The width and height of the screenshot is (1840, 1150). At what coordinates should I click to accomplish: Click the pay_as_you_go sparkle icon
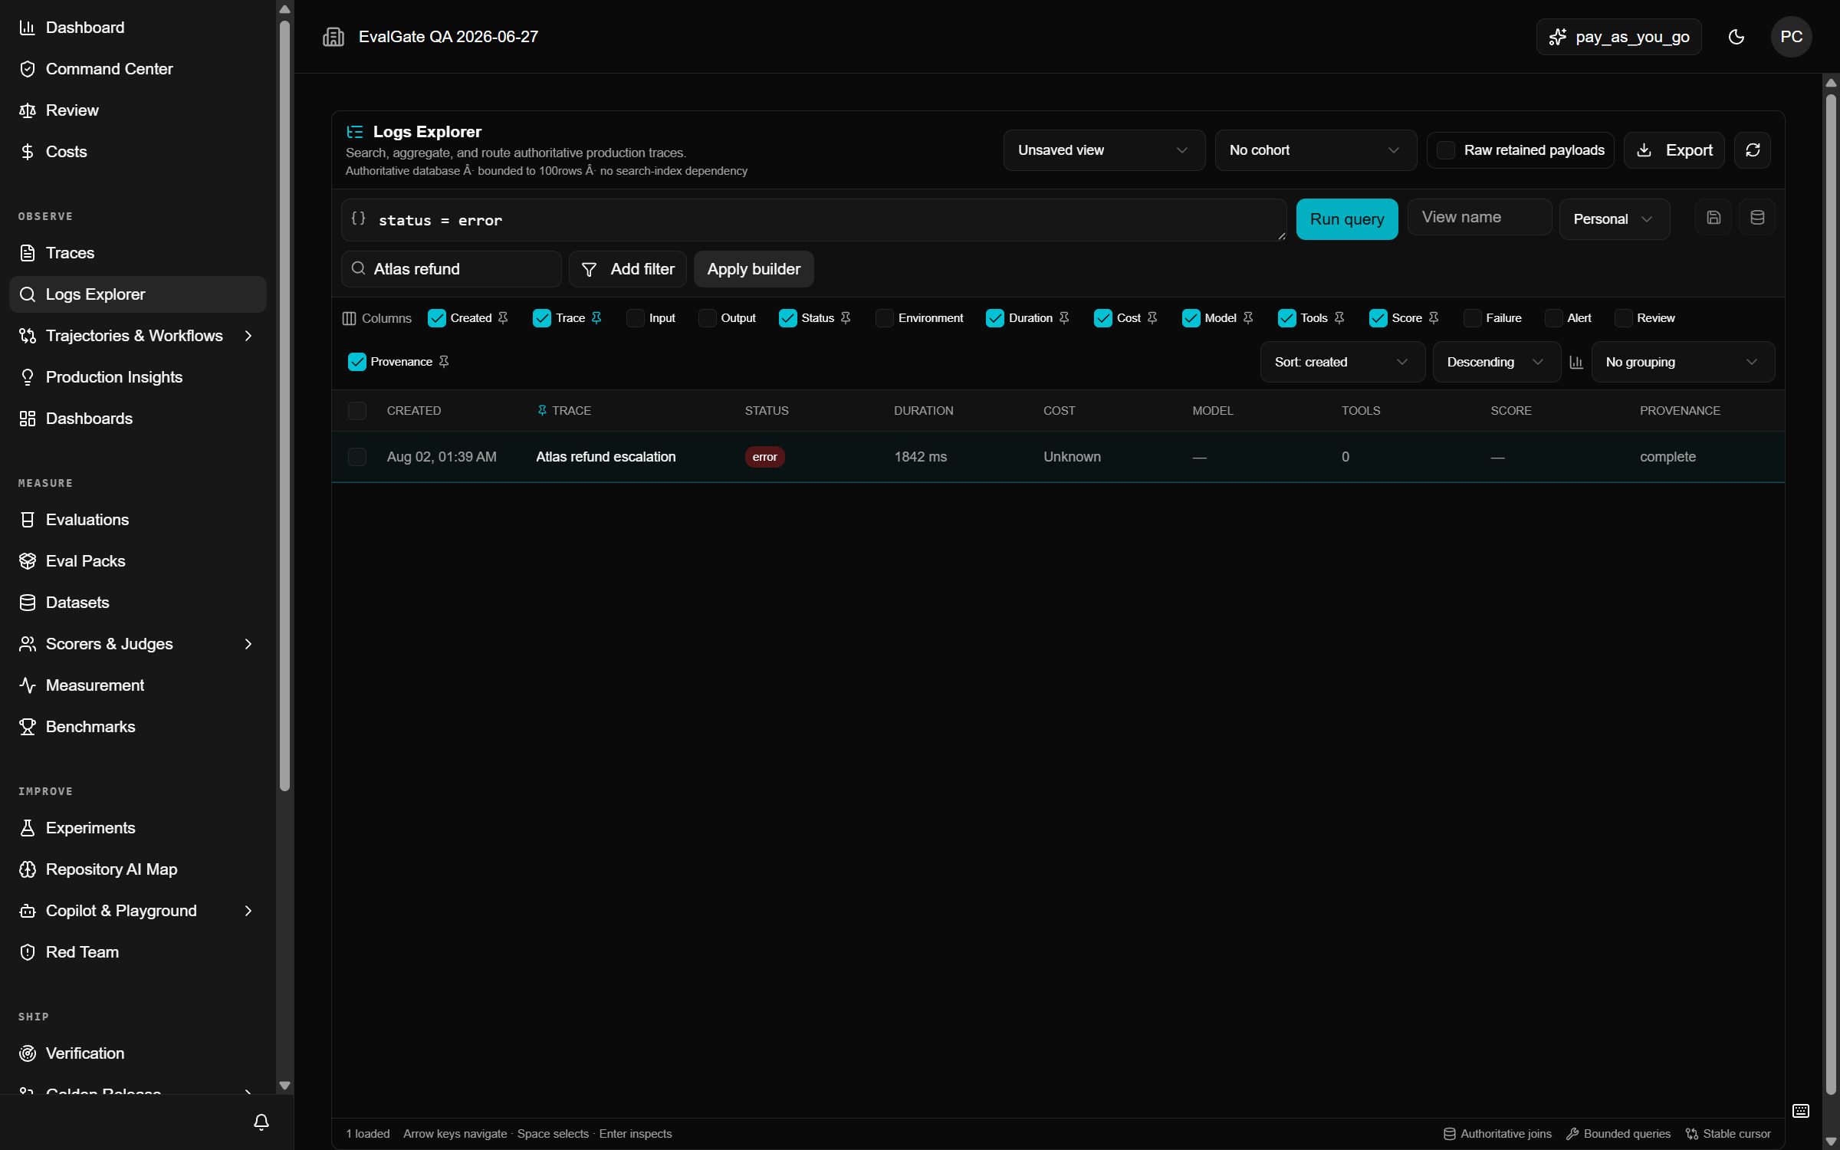[1557, 37]
